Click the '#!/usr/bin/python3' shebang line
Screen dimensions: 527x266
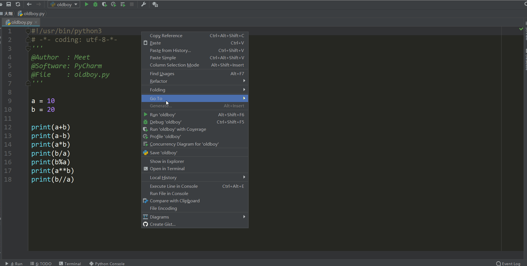click(67, 31)
